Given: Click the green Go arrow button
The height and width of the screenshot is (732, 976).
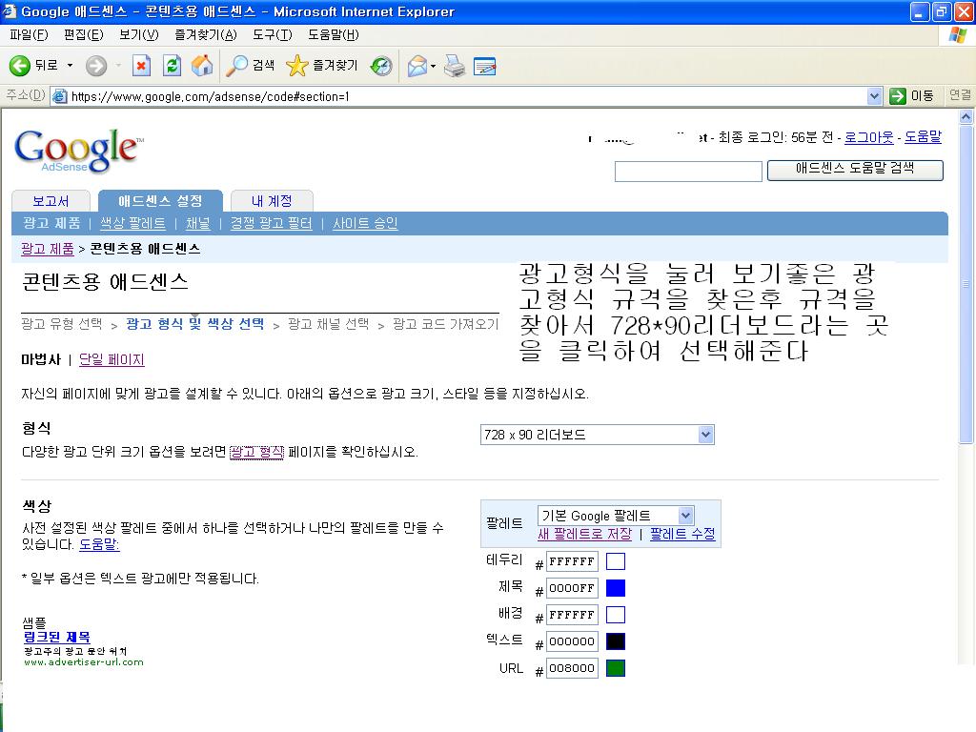Looking at the screenshot, I should (898, 96).
